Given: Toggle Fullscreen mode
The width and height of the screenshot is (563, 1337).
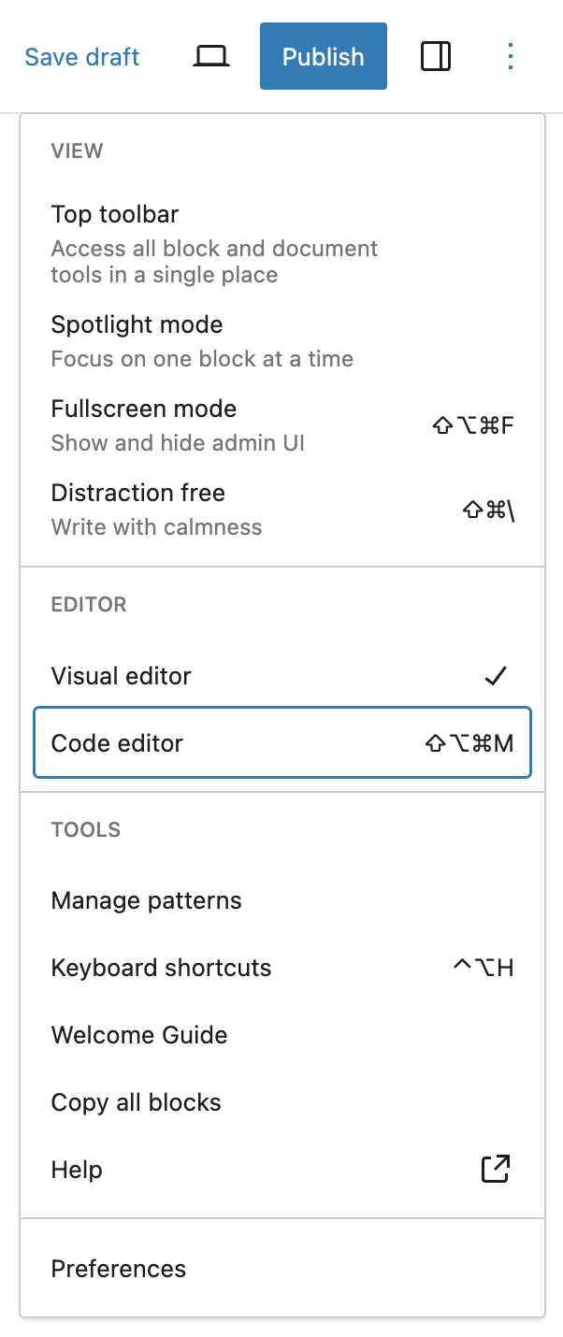Looking at the screenshot, I should 143,409.
